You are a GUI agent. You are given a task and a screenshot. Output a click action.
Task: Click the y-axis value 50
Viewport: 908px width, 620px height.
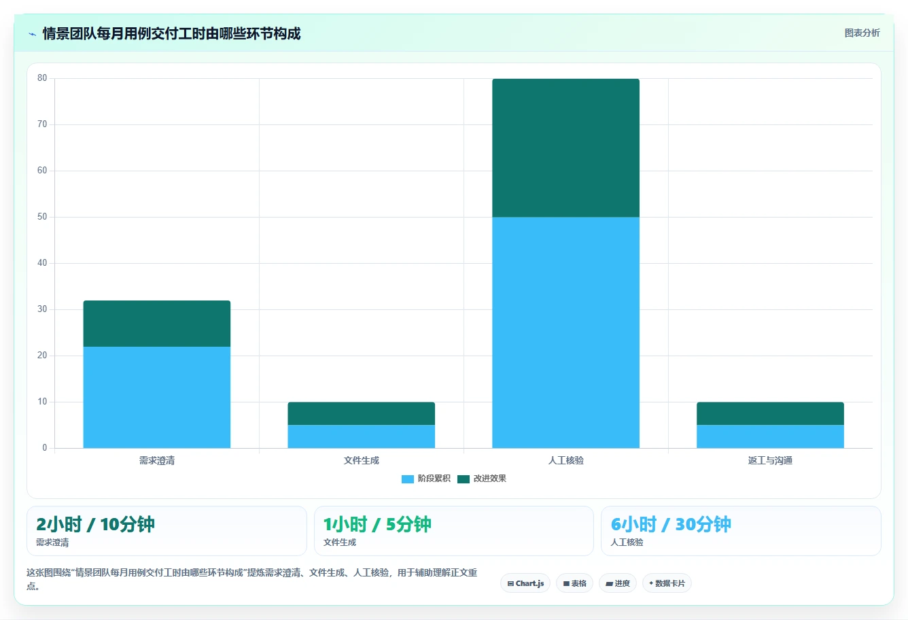click(x=42, y=217)
